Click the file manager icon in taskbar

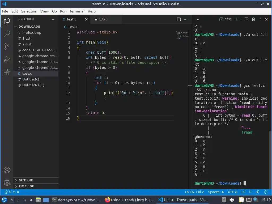click(x=38, y=200)
